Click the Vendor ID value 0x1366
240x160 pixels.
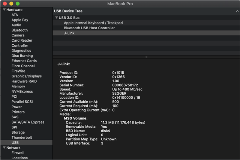coord(118,77)
